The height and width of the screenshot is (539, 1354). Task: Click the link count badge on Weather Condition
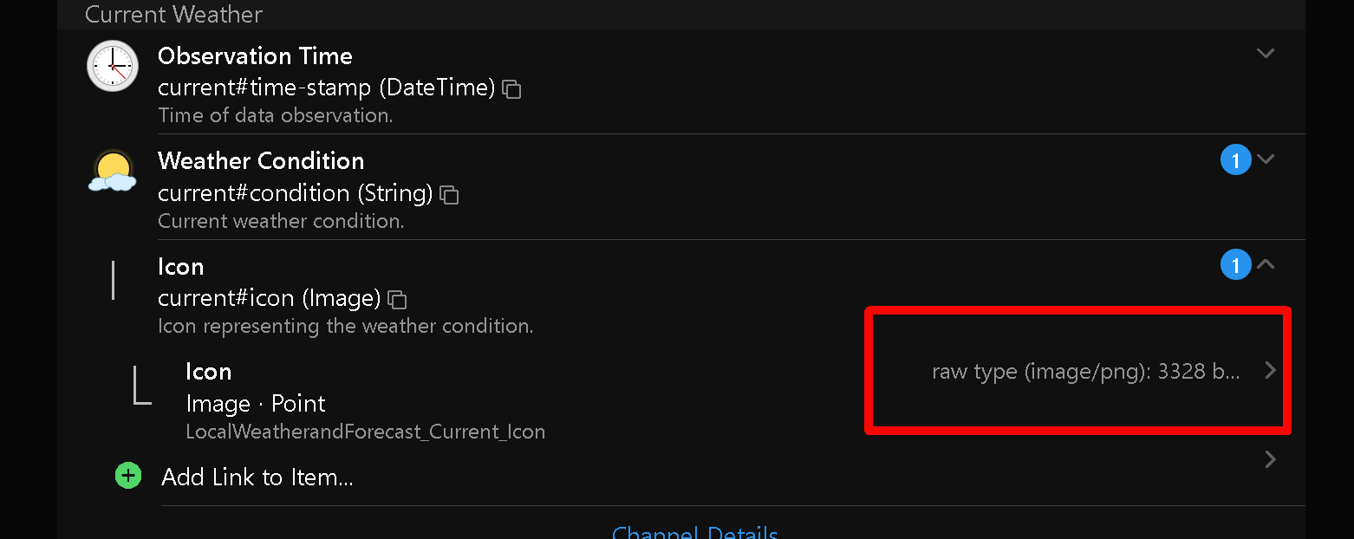click(x=1235, y=159)
